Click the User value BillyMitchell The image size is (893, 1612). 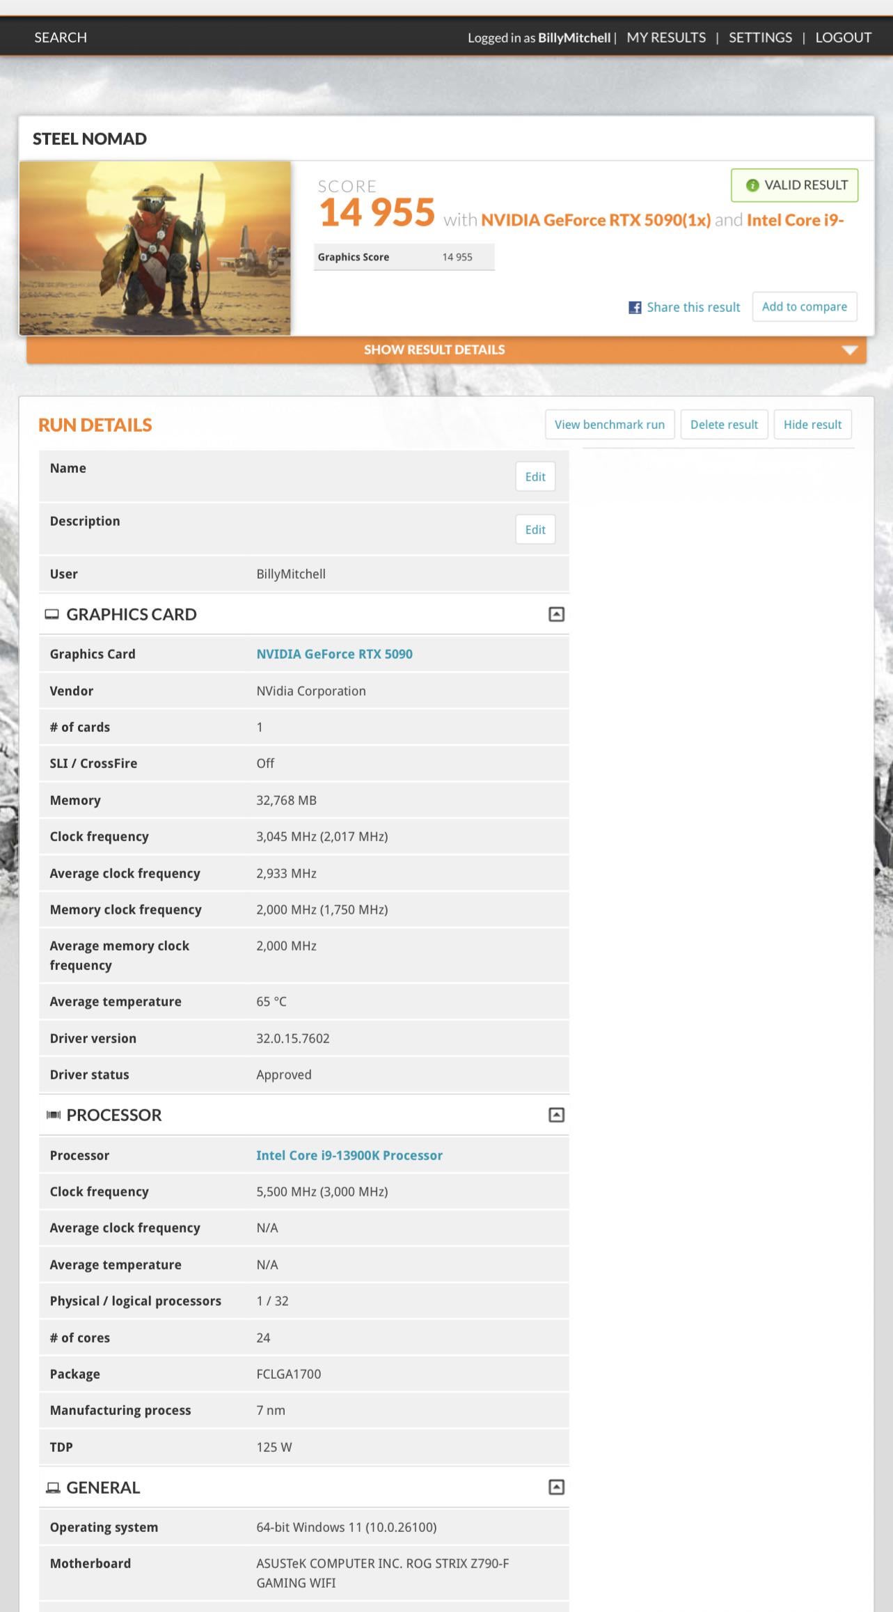click(x=291, y=574)
